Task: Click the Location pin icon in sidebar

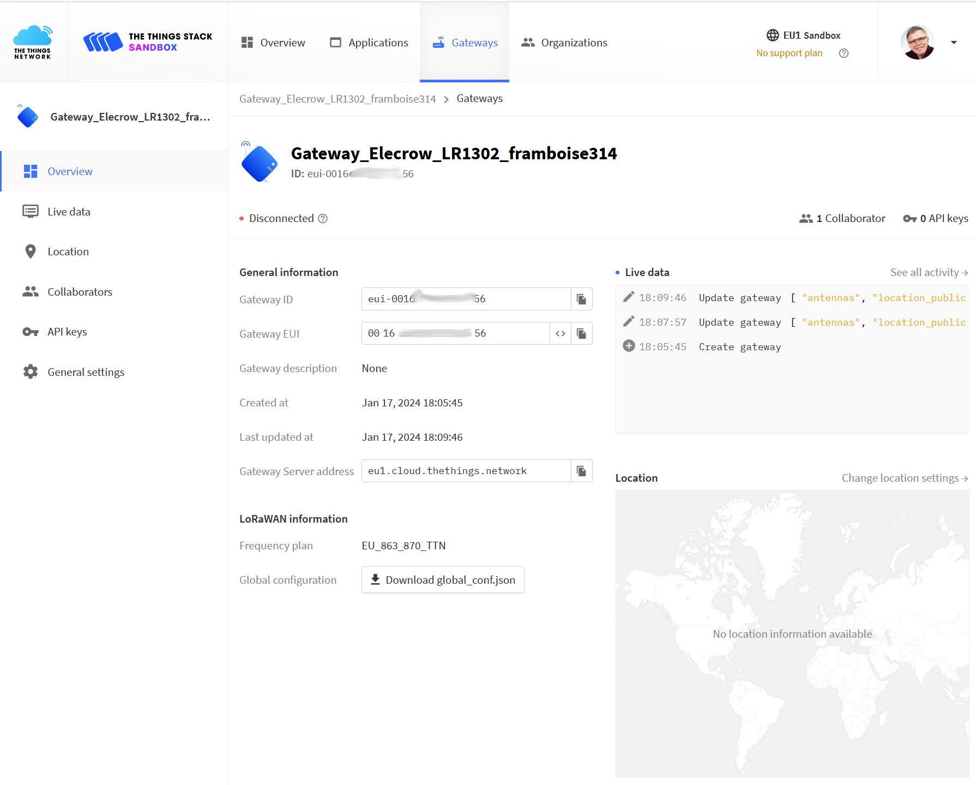Action: (x=31, y=251)
